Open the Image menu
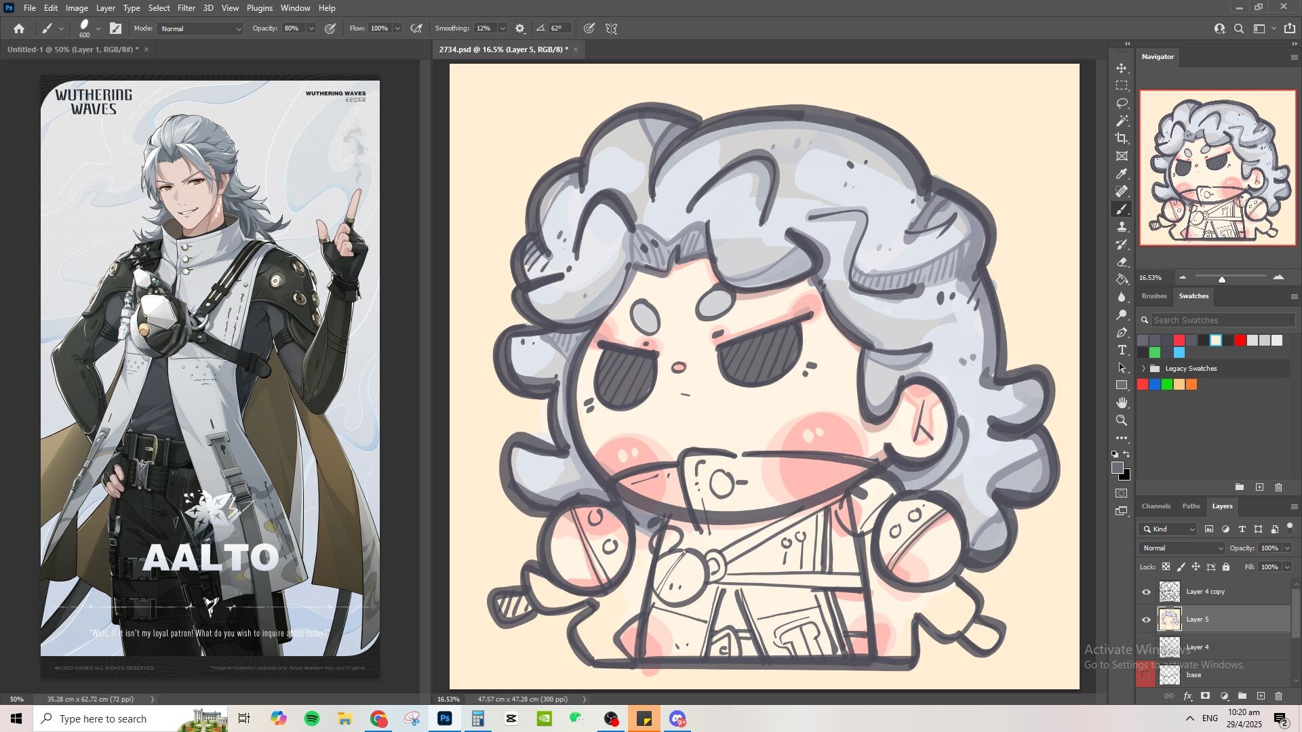Viewport: 1302px width, 732px height. point(77,8)
